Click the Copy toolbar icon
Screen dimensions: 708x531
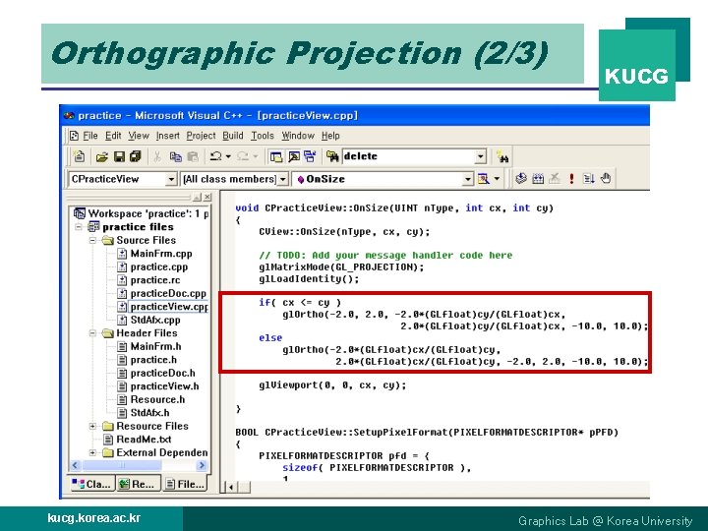[175, 156]
